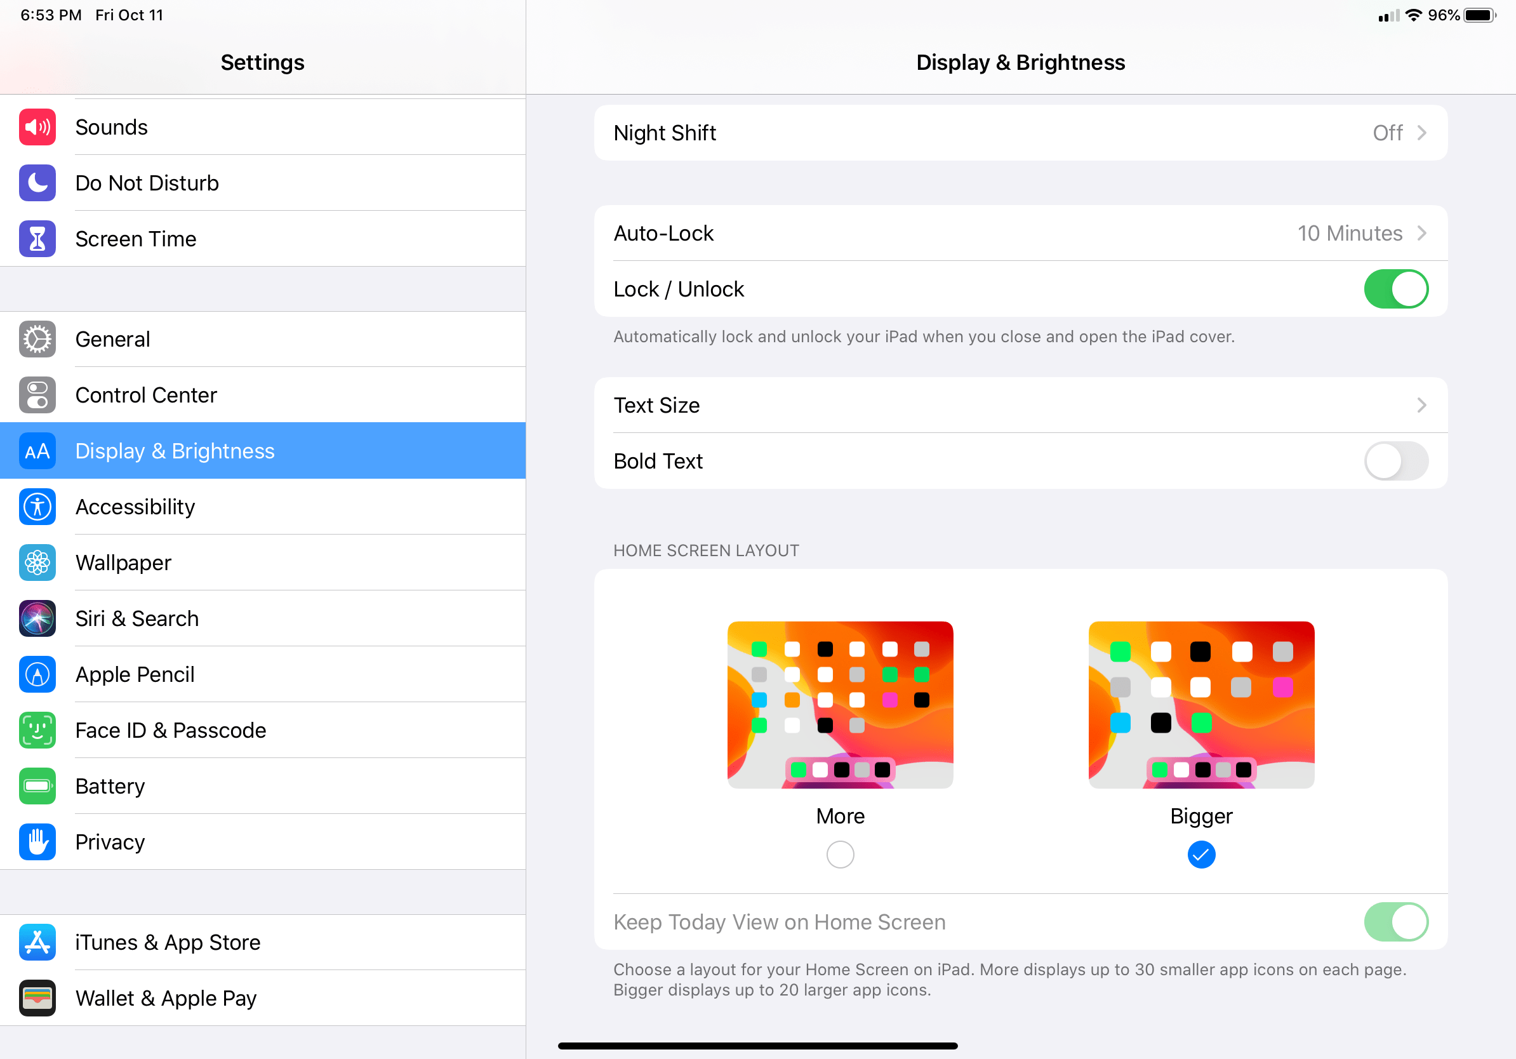
Task: Open the General gear icon
Action: click(37, 340)
